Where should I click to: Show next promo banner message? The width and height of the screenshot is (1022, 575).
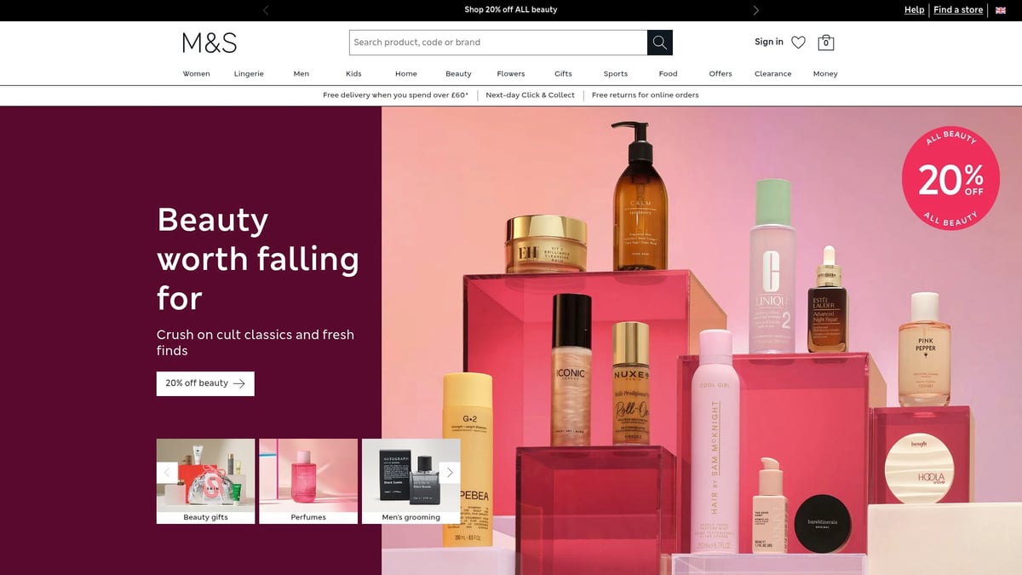pyautogui.click(x=755, y=10)
